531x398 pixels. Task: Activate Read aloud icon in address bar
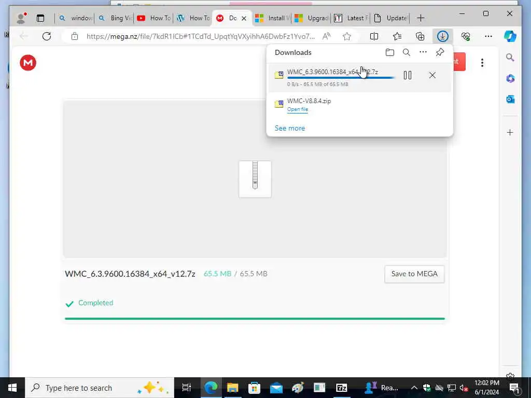click(327, 36)
